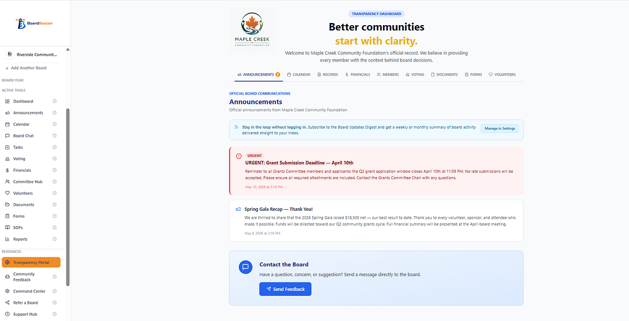Select Transparency Portal in the sidebar
Screen dimensions: 629x321
(31, 263)
